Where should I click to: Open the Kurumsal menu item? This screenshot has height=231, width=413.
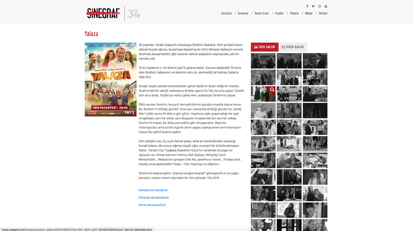tap(243, 14)
